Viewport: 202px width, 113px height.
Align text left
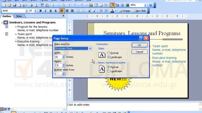(x=62, y=11)
